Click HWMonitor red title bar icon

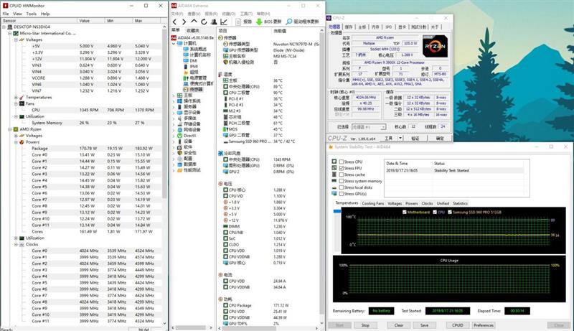click(x=5, y=6)
